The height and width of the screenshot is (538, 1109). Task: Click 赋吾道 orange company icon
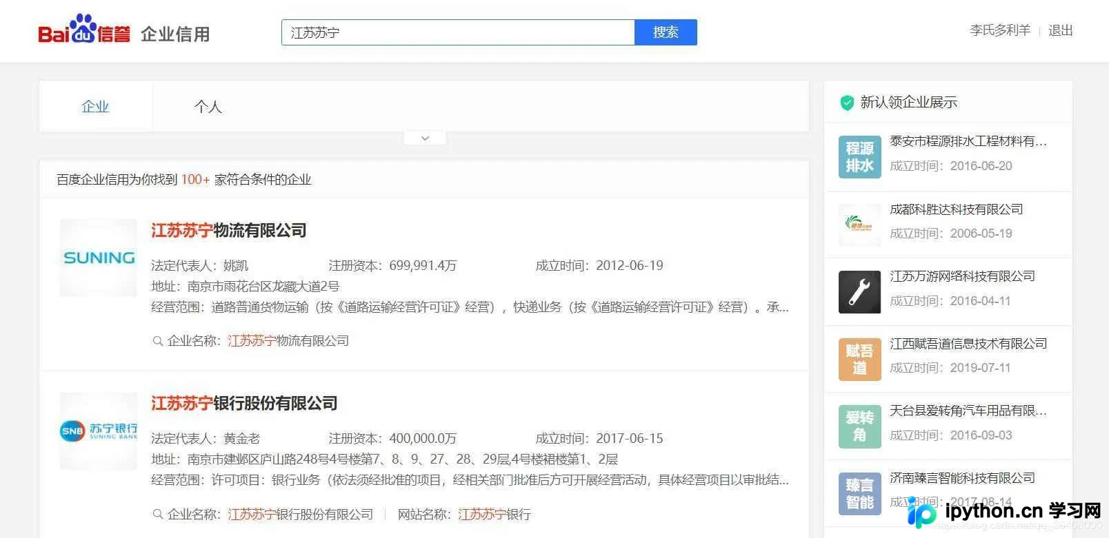point(859,359)
